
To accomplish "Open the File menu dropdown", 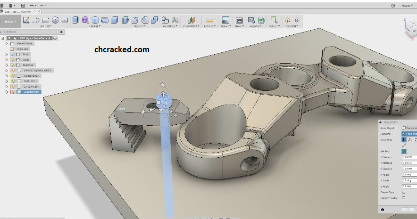I will click(12, 5).
